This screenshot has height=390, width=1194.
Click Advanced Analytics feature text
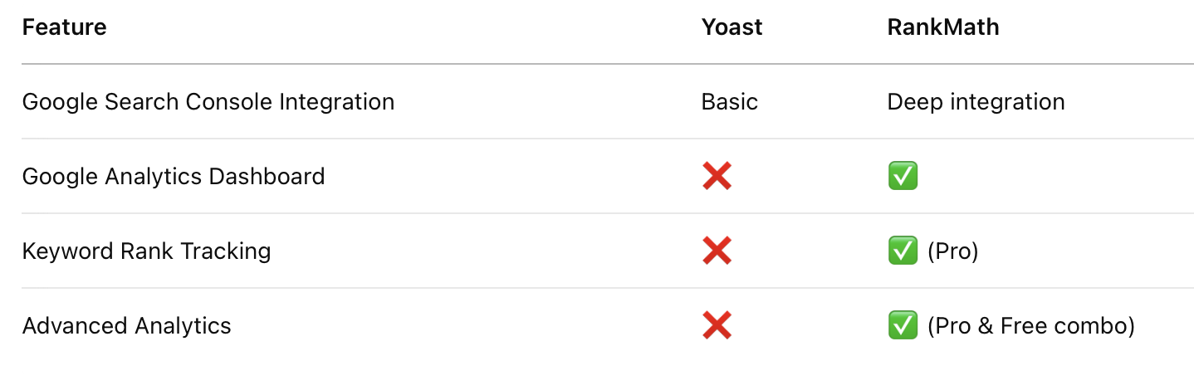coord(127,326)
